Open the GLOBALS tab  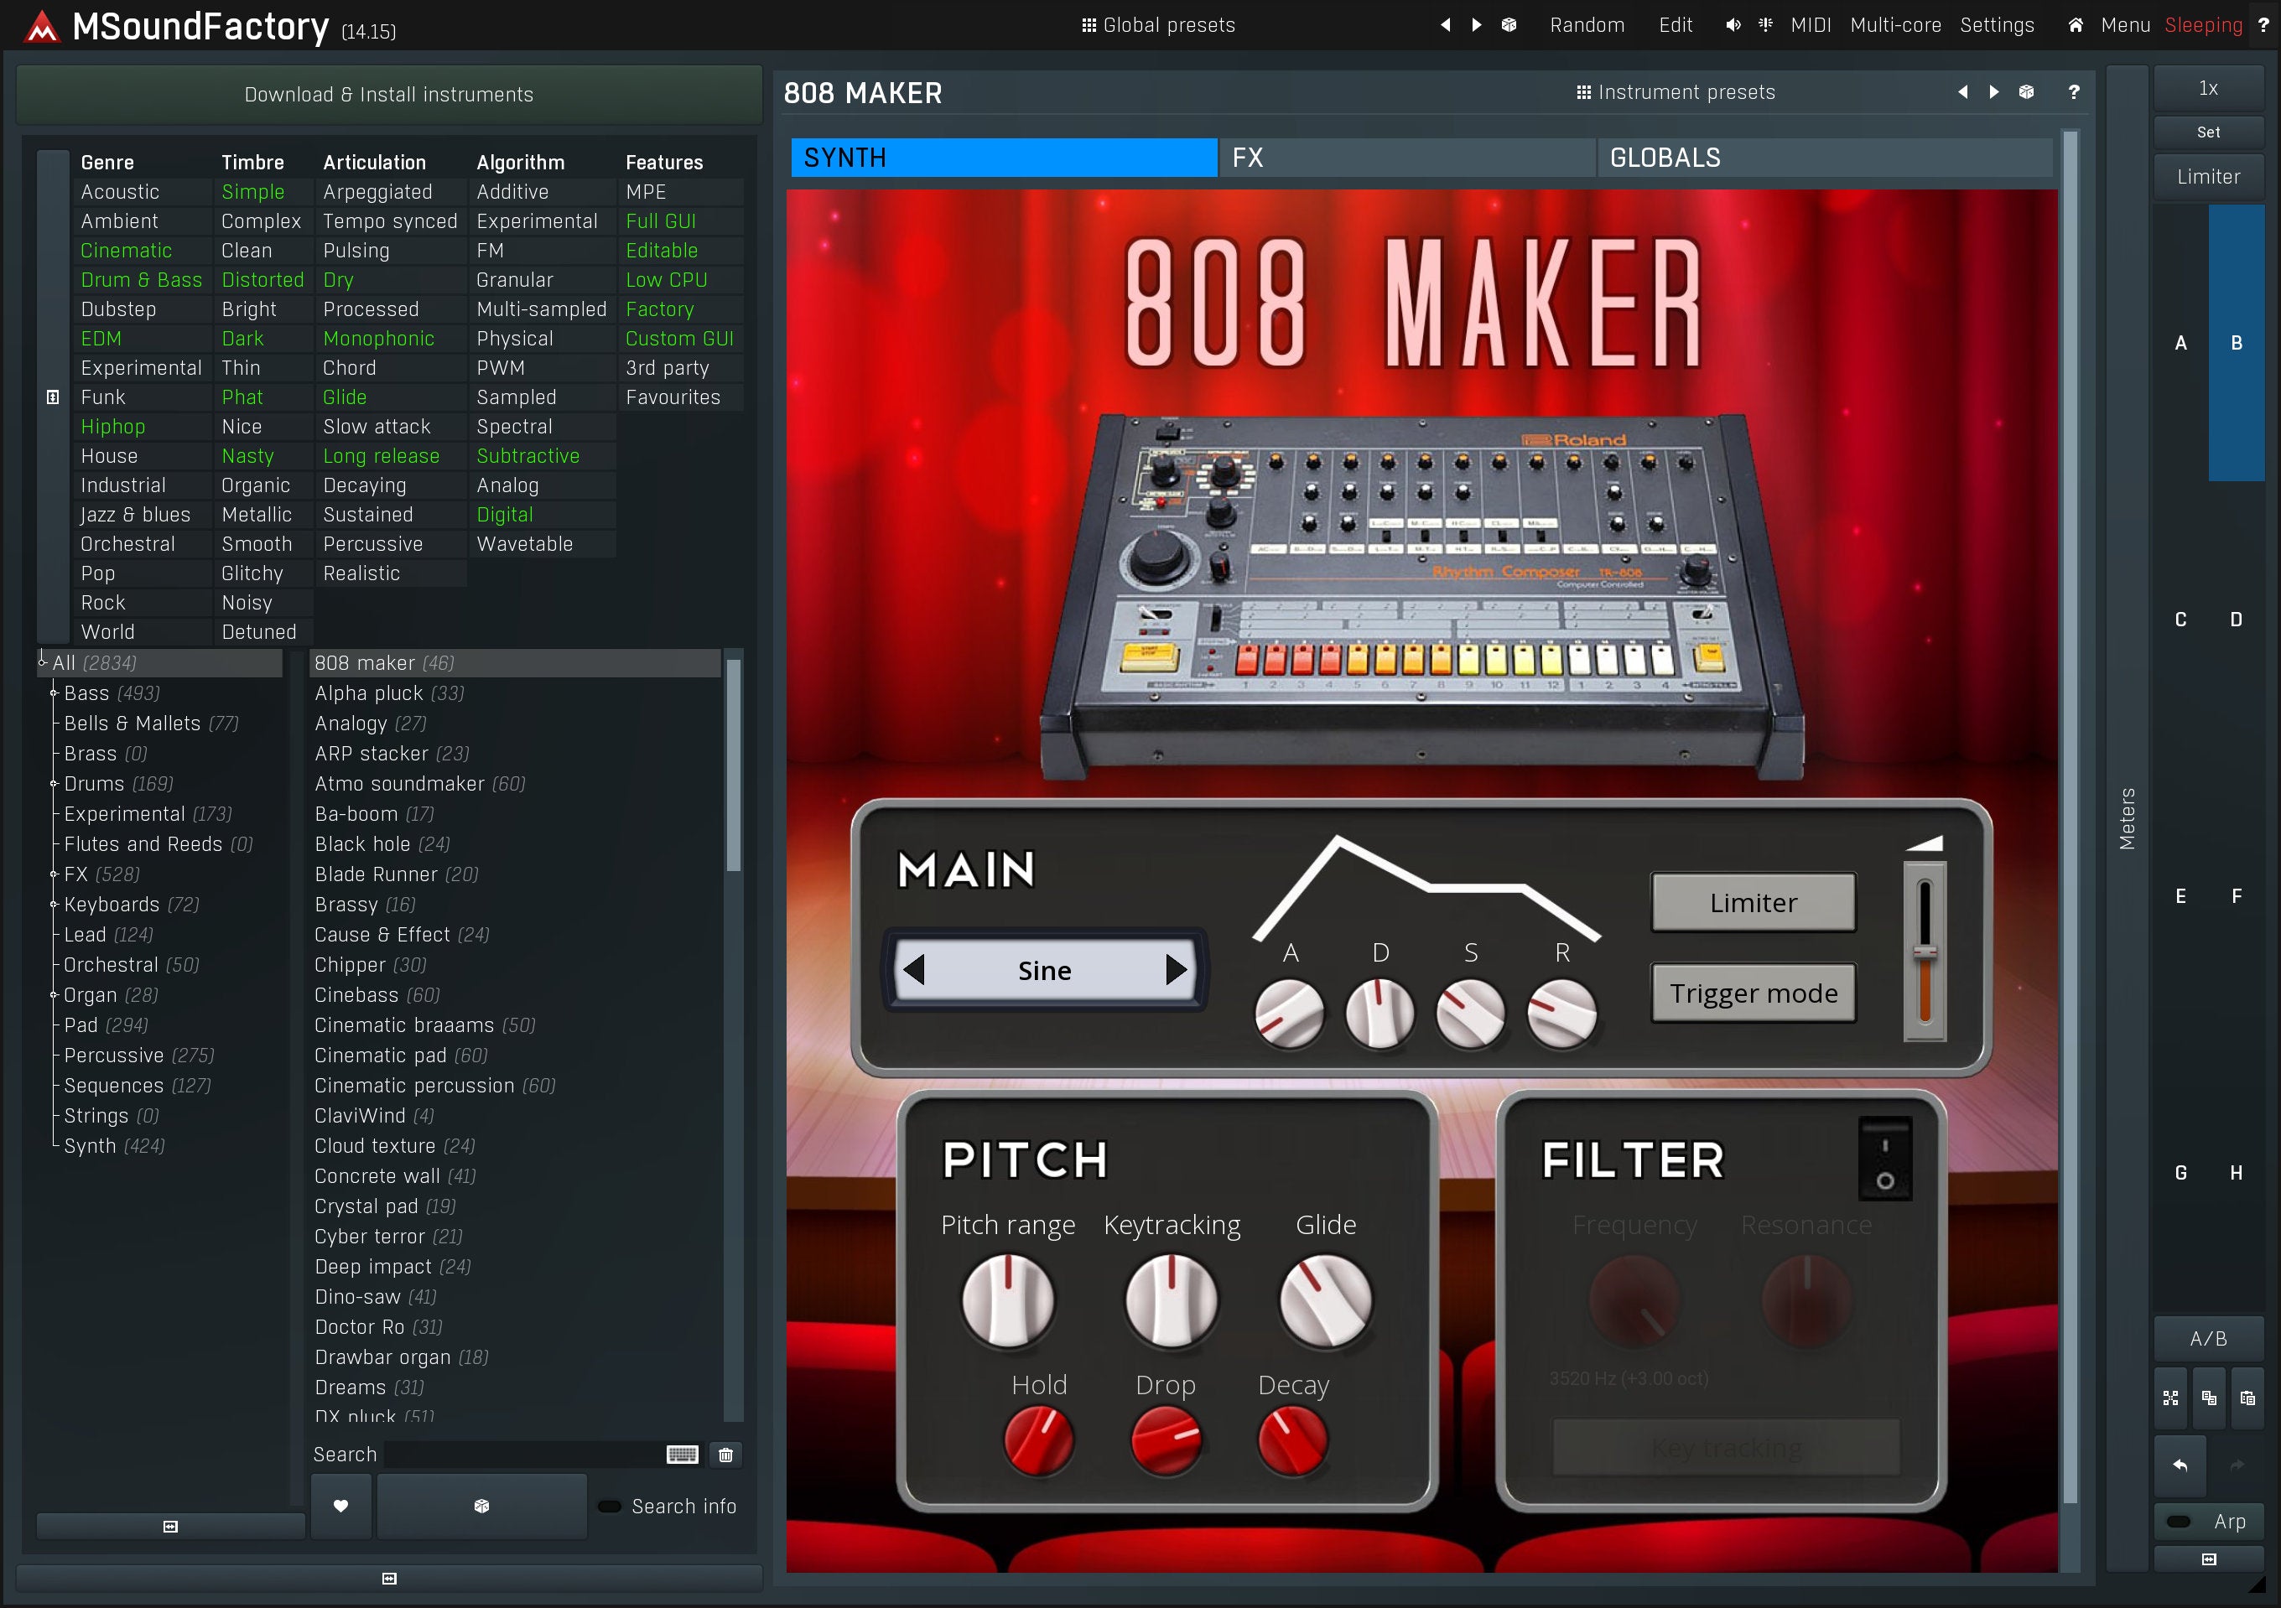point(1823,158)
